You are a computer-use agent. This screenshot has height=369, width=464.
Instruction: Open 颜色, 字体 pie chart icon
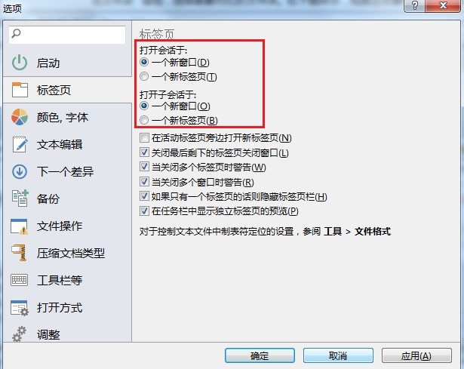click(20, 117)
